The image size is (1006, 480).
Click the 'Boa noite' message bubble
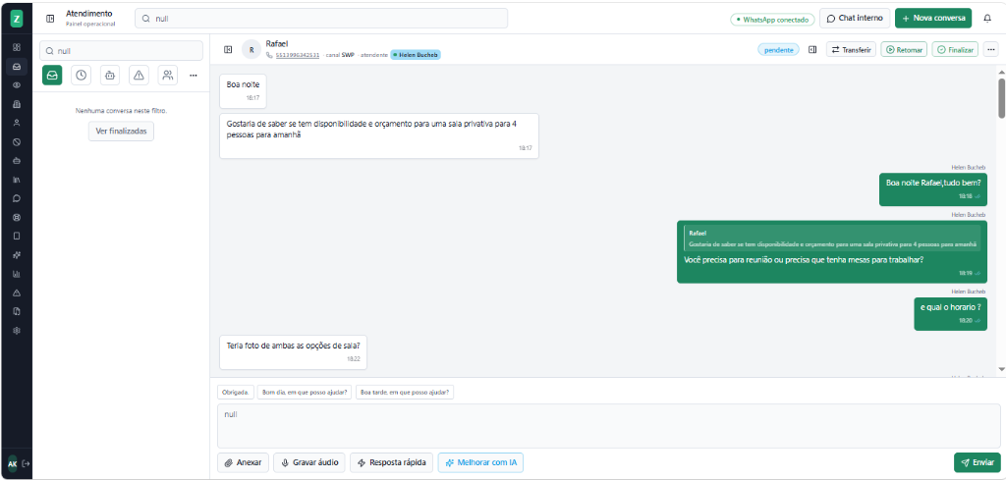click(x=243, y=90)
